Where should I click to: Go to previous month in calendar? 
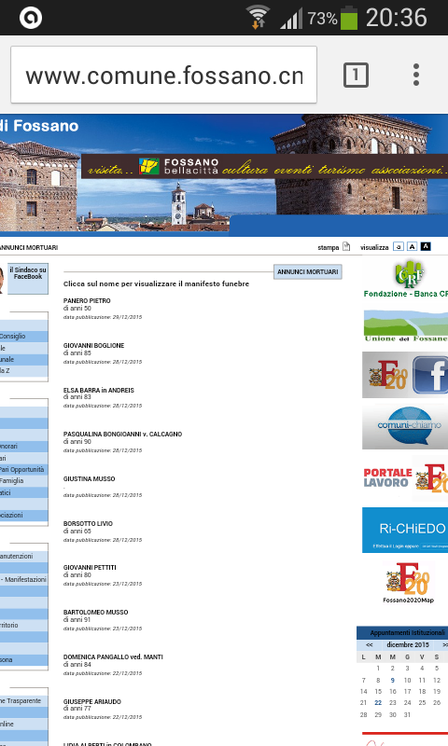(x=369, y=645)
